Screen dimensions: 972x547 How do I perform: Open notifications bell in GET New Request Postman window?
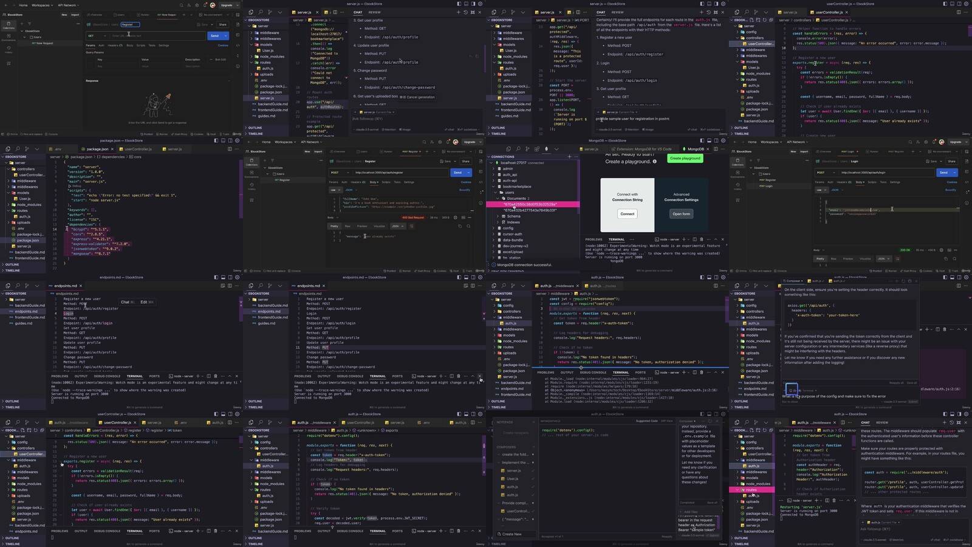(x=205, y=5)
